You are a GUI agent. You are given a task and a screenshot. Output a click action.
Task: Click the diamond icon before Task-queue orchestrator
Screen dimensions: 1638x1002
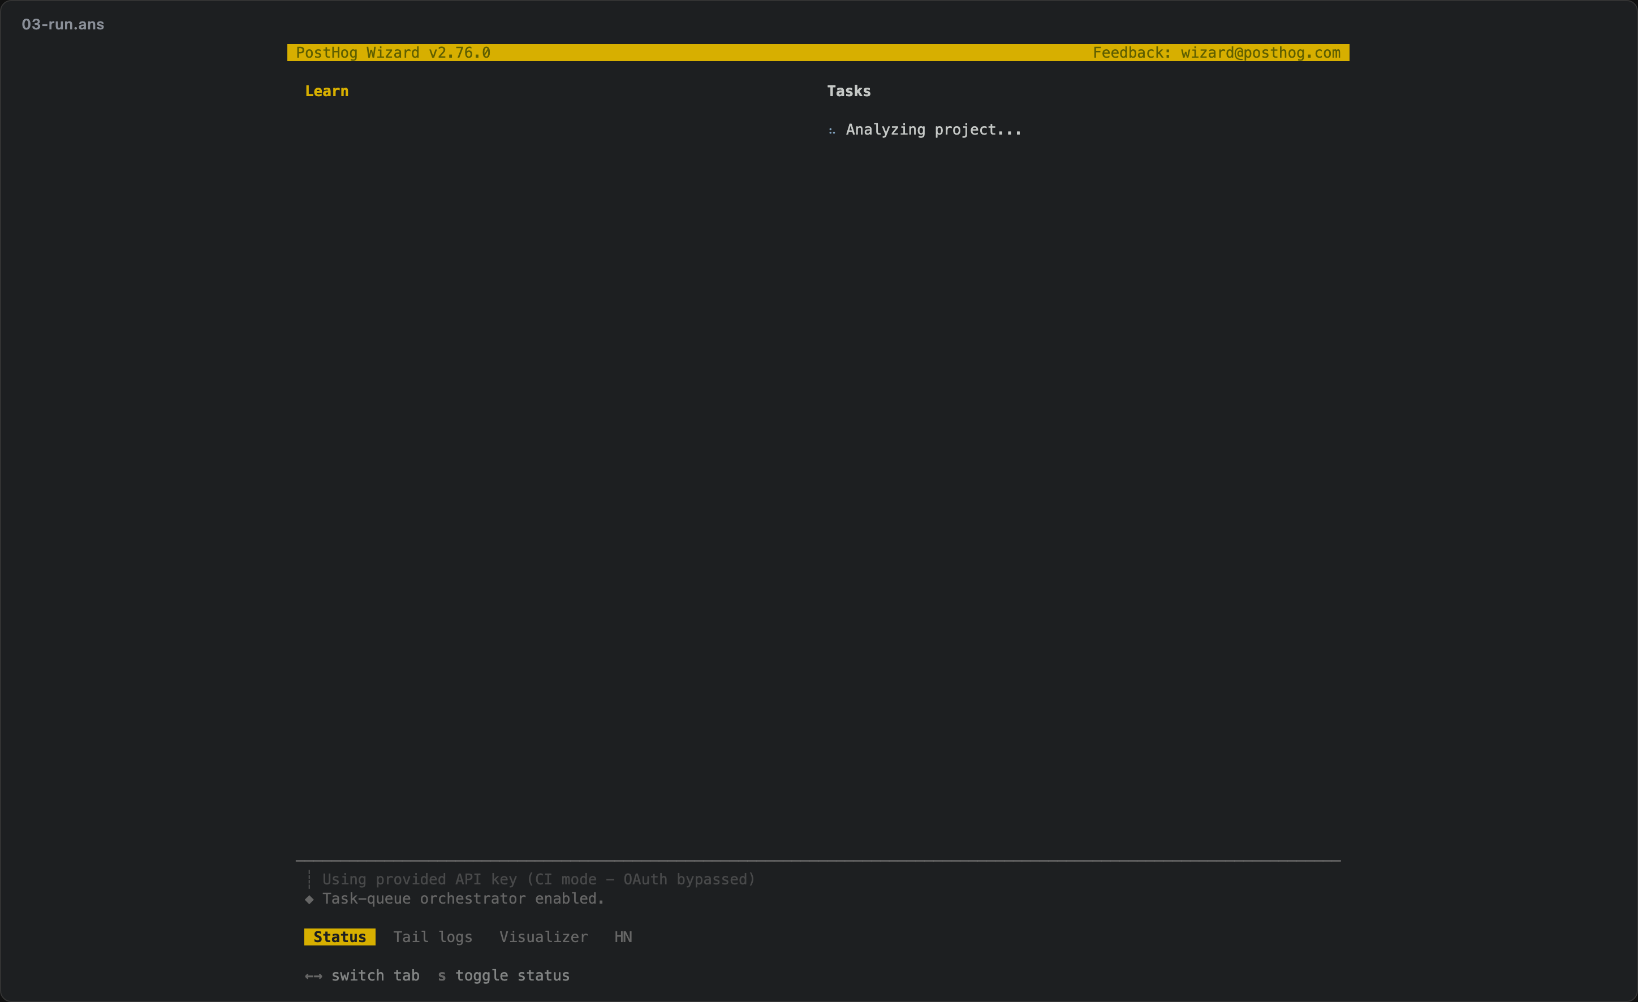[309, 899]
